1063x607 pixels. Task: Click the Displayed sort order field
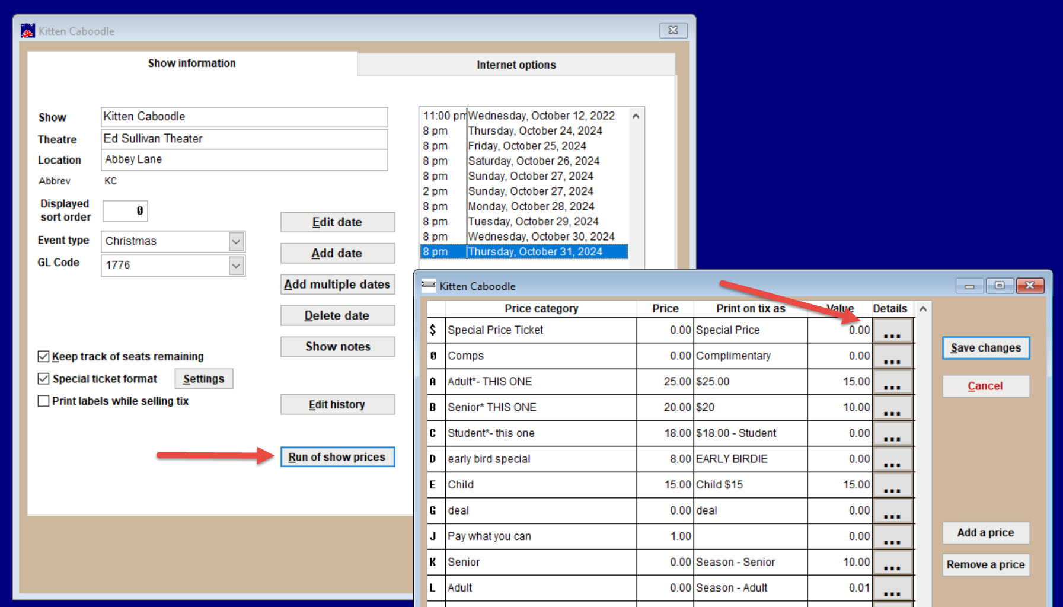tap(125, 210)
